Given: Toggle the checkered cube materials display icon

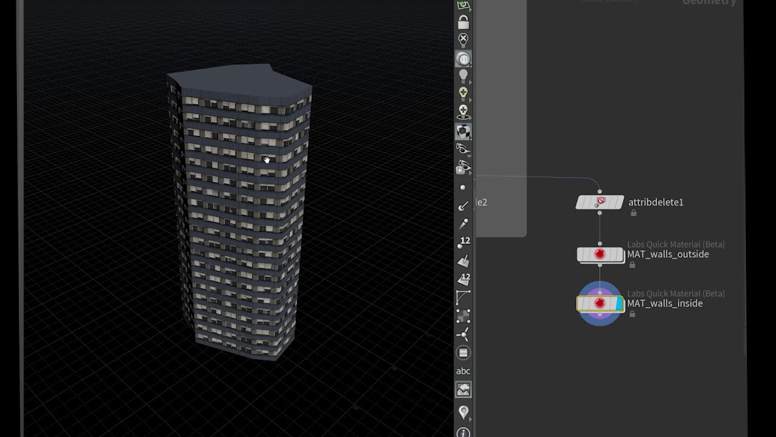Looking at the screenshot, I should point(463,131).
